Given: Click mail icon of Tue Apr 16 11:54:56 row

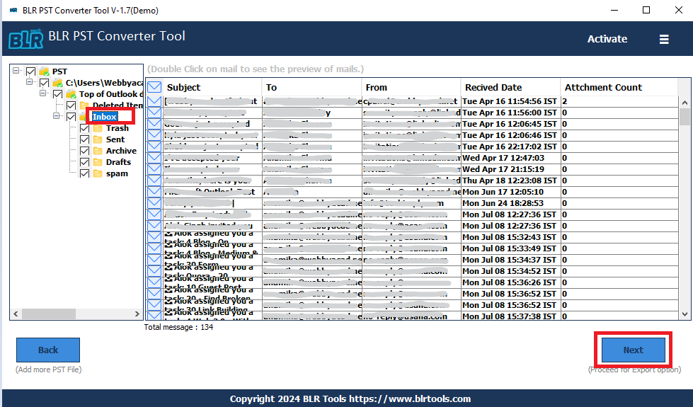Looking at the screenshot, I should point(154,101).
